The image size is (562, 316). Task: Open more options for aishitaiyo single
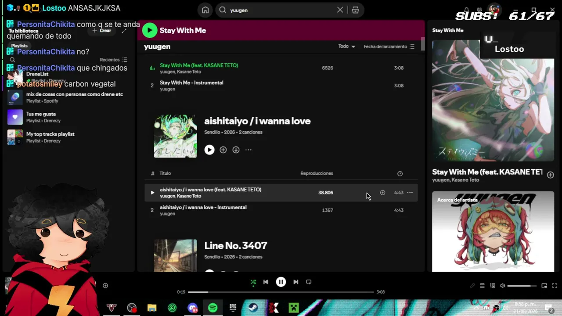pos(249,150)
